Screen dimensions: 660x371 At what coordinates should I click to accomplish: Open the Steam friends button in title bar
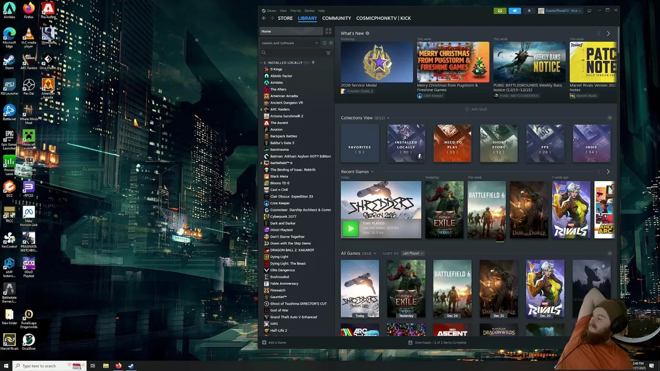pyautogui.click(x=500, y=10)
